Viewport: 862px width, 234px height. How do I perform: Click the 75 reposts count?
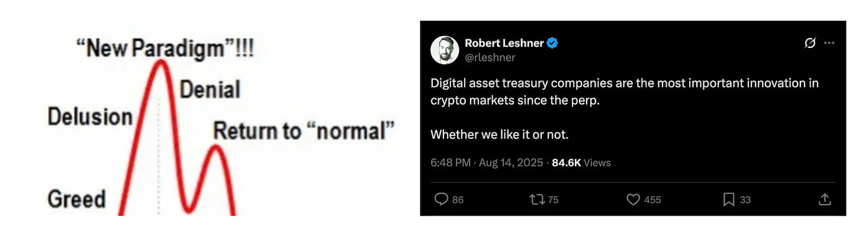tap(553, 200)
